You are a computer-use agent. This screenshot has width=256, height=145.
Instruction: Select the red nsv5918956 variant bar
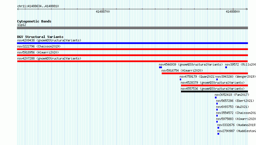point(132,55)
